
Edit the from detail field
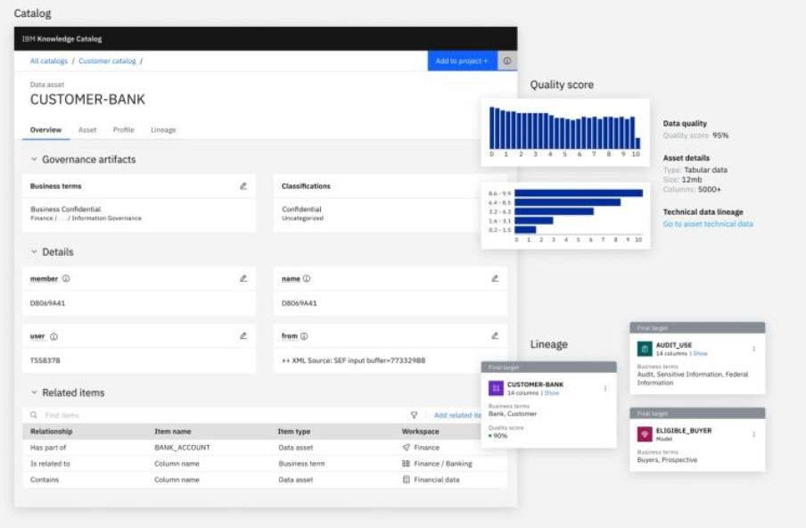495,336
